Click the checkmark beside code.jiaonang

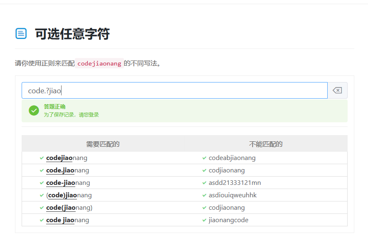(42, 170)
